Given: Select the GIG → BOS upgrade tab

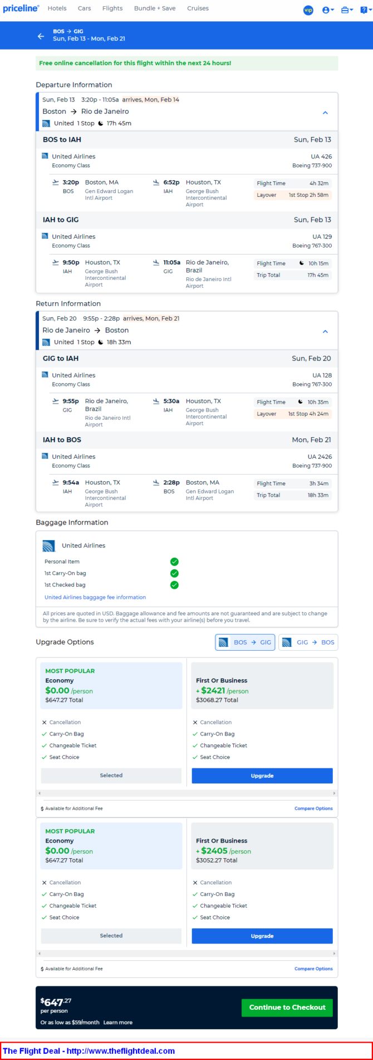Looking at the screenshot, I should tap(308, 642).
